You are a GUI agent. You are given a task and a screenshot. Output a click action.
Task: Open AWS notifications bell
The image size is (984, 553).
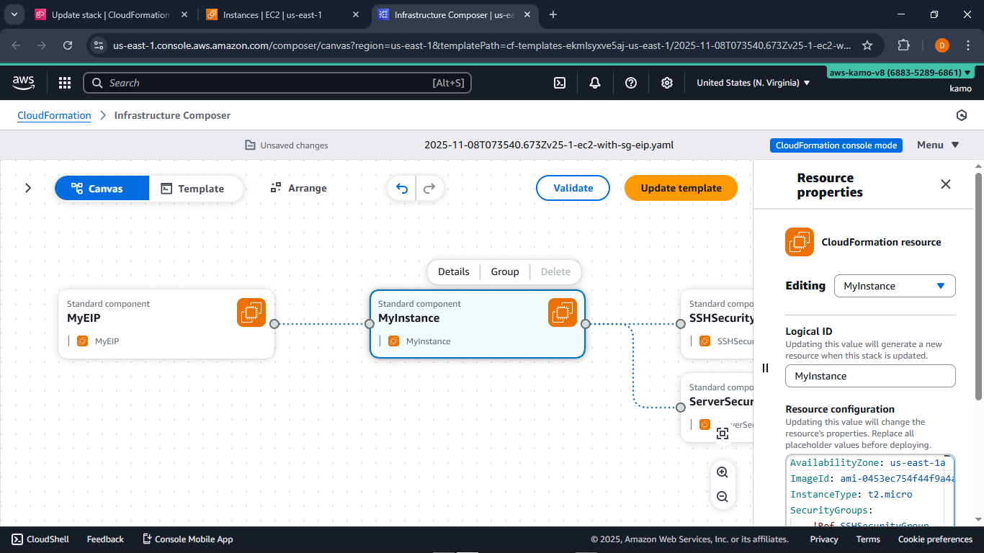pyautogui.click(x=595, y=83)
